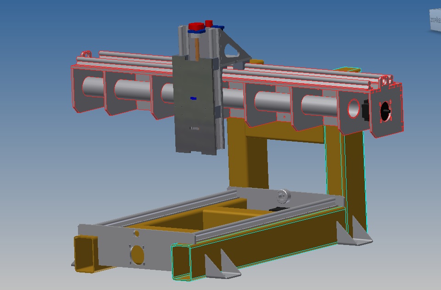Select the leftmost grey cylinder section in the gantry
The image size is (441, 290).
pos(93,86)
